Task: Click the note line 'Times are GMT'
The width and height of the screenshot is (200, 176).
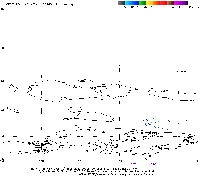Action: [52, 169]
